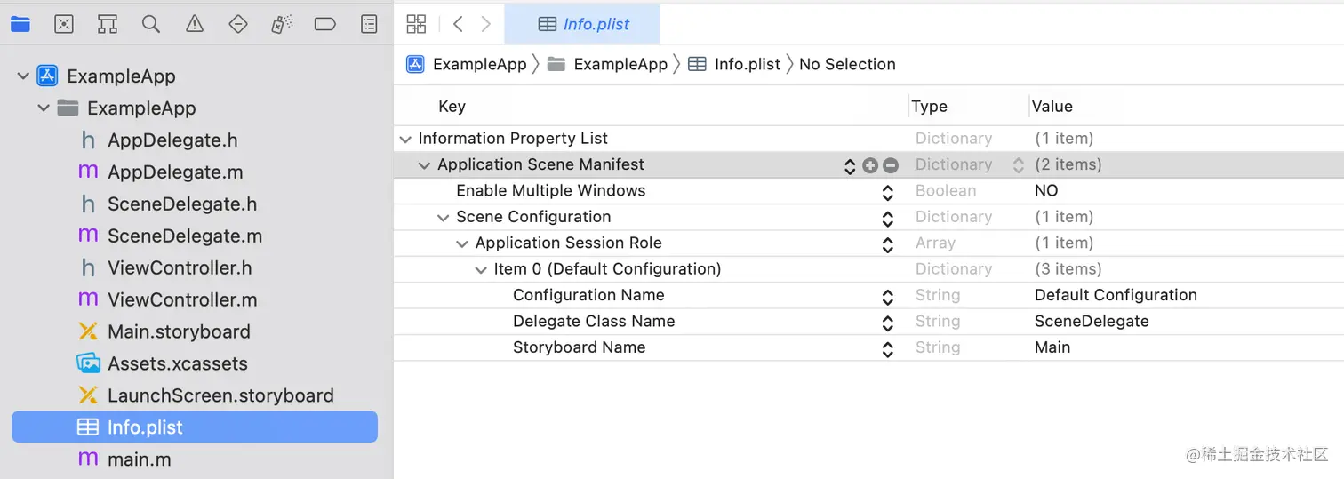Open the Find navigator magnifier icon
Image resolution: width=1344 pixels, height=479 pixels.
coord(151,24)
